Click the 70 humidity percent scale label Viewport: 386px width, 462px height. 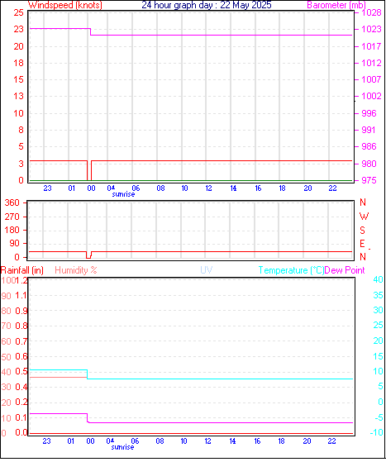tap(7, 326)
